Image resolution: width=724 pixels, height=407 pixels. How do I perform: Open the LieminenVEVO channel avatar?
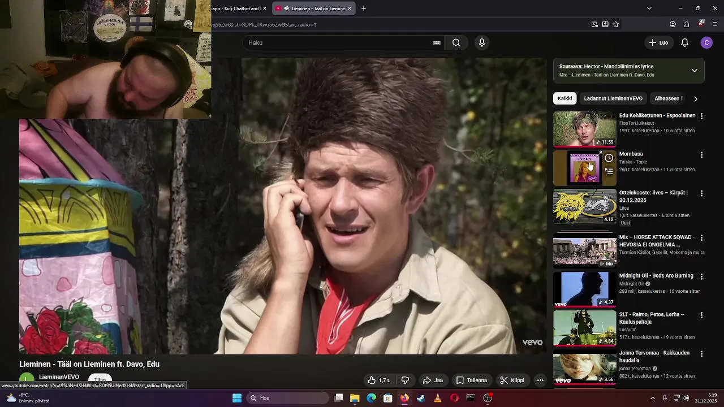coord(26,380)
